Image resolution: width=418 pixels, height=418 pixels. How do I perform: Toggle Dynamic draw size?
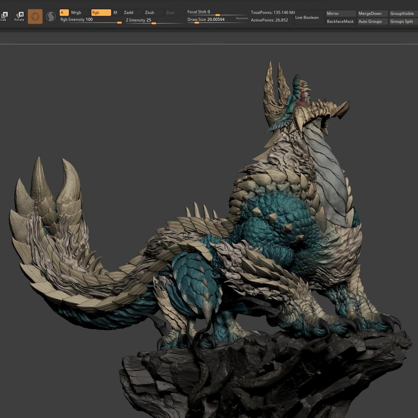(x=242, y=18)
